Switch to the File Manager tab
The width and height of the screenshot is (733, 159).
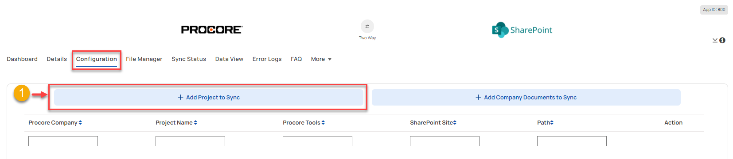coord(144,59)
